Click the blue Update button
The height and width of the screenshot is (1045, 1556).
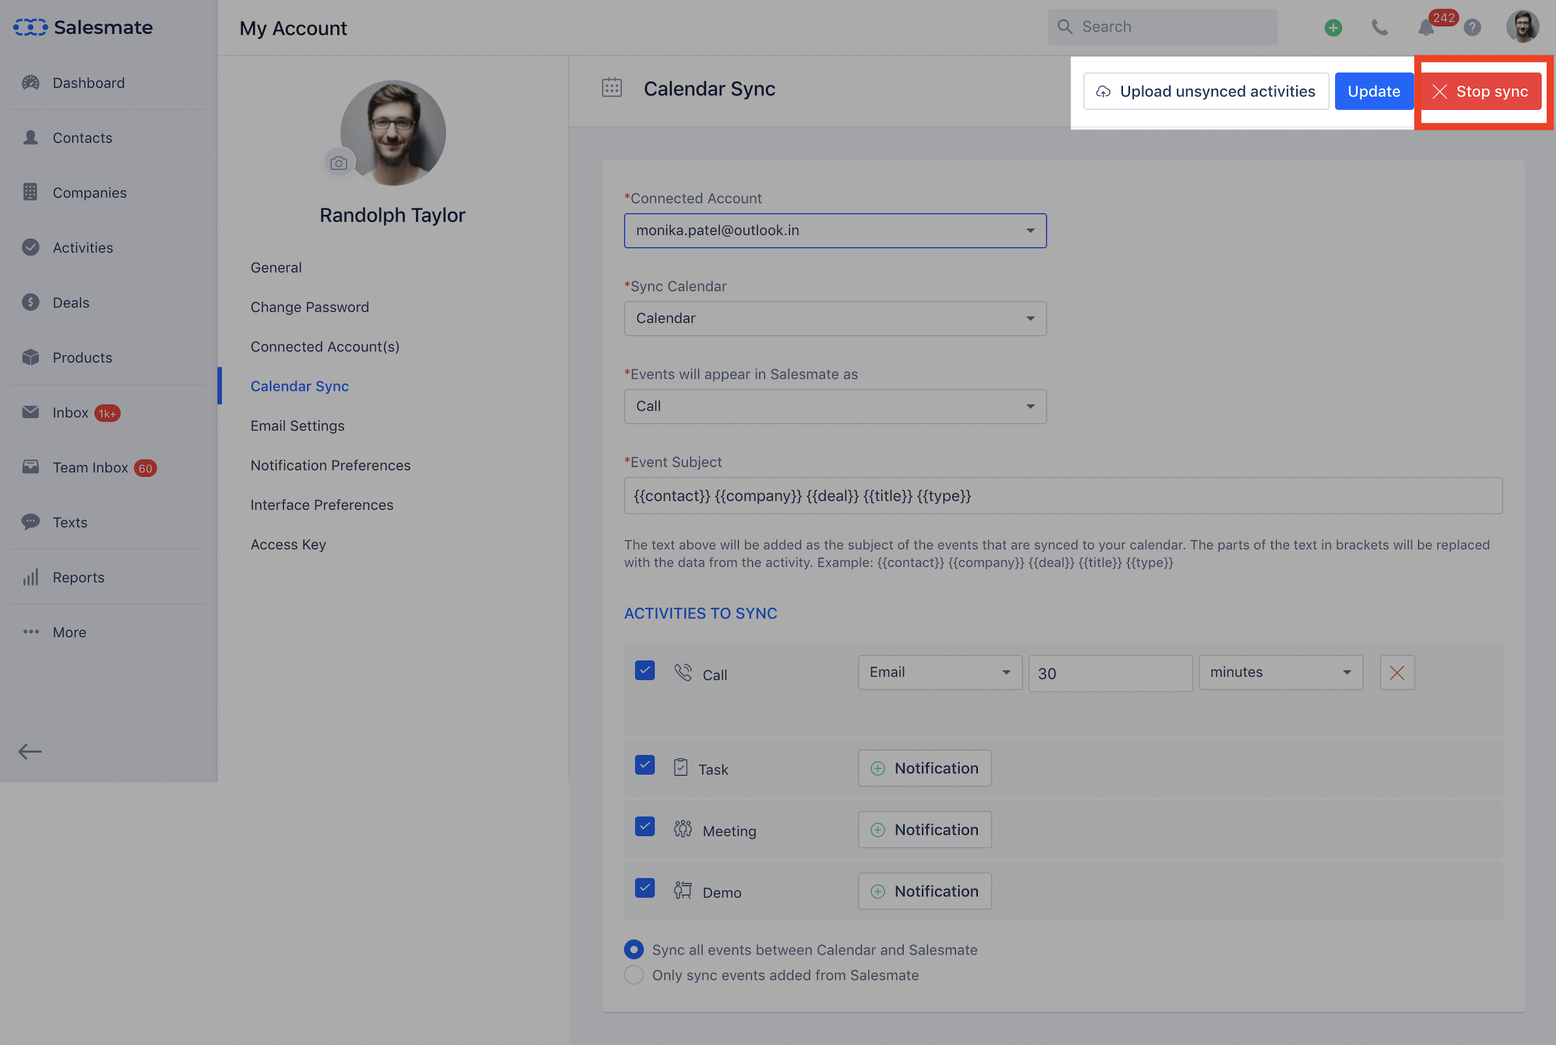(1374, 91)
